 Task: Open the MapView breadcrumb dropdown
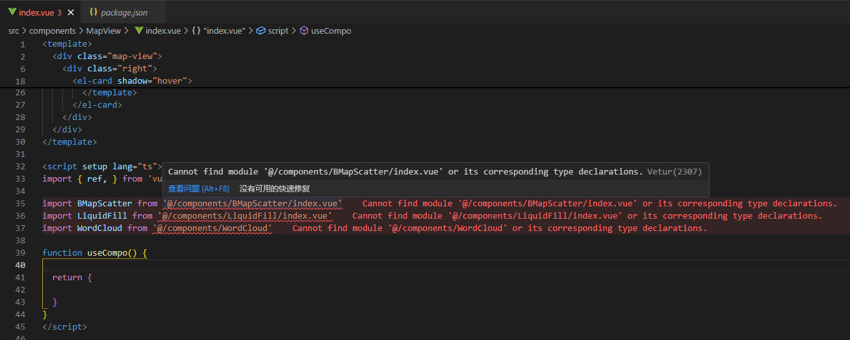[x=103, y=30]
